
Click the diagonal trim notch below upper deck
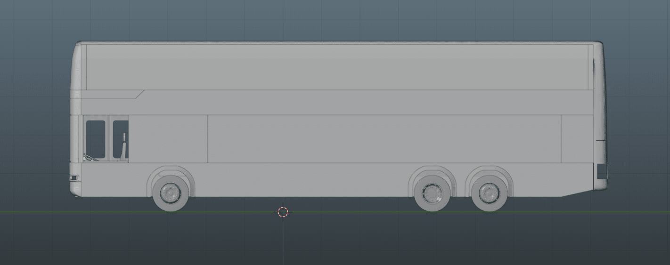(139, 94)
